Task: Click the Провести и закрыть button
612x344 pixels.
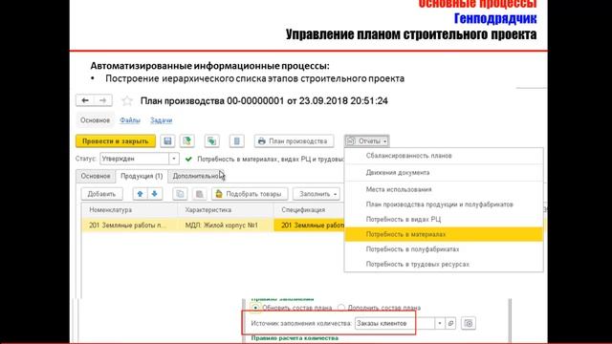Action: click(116, 141)
